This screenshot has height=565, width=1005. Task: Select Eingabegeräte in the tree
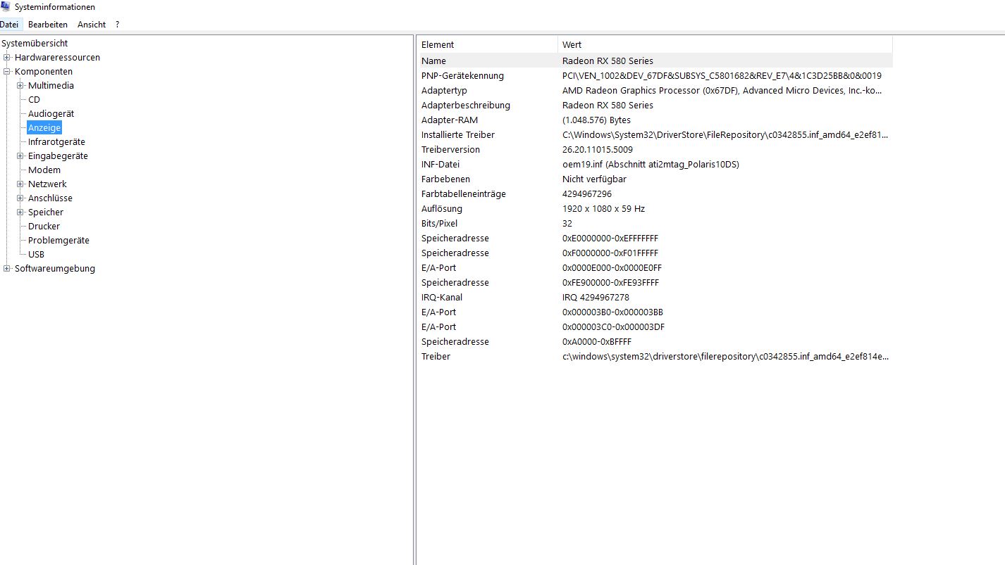pyautogui.click(x=58, y=156)
